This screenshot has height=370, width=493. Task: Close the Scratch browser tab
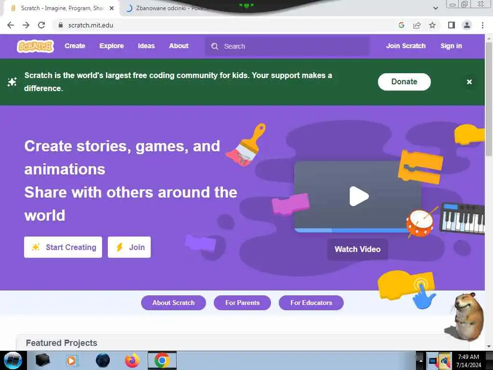pos(112,9)
